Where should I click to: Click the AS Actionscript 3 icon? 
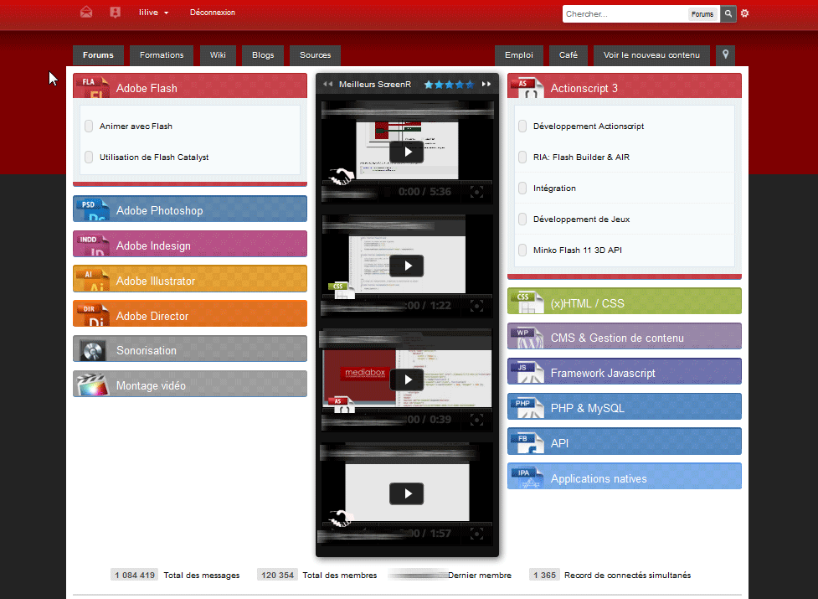point(527,87)
